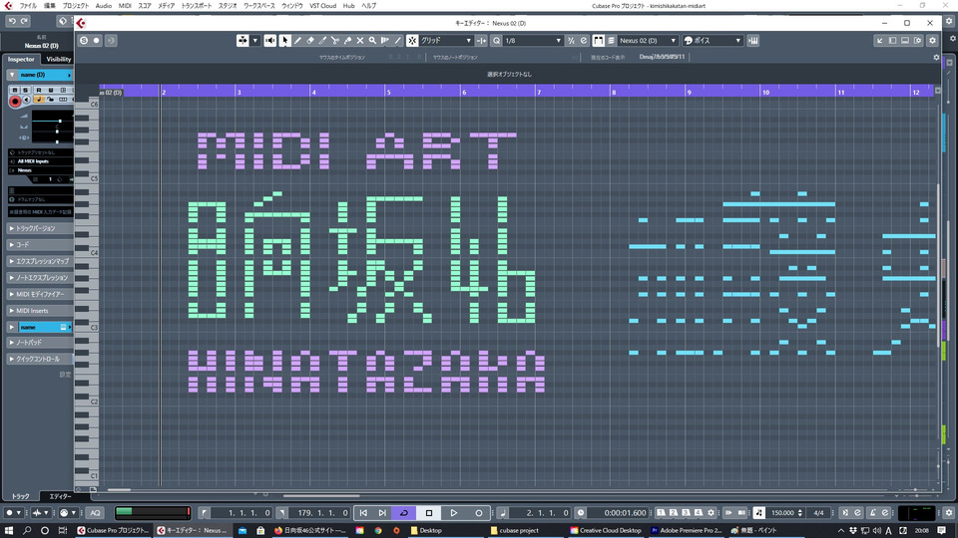The image size is (958, 538).
Task: Expand エクスプレッションマップ section
Action: click(39, 261)
